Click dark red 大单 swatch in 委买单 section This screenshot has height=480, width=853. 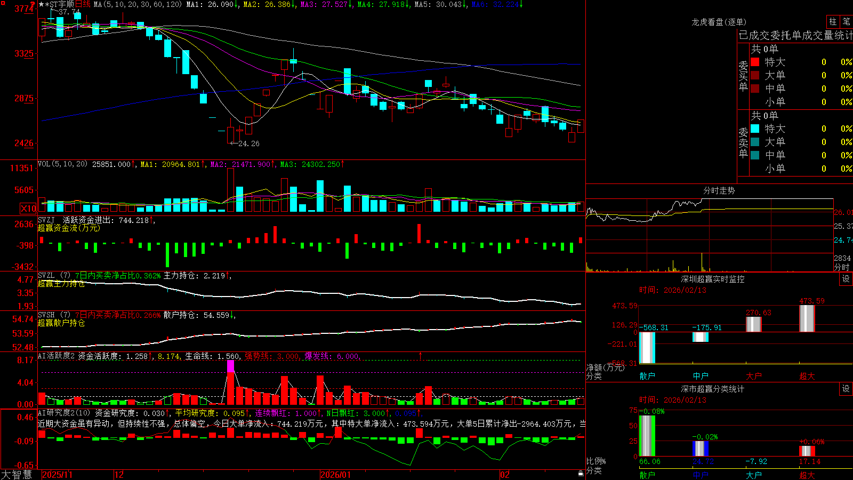click(x=755, y=75)
